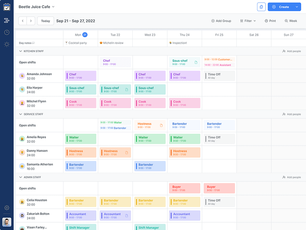Click the copy schedule icon button
The width and height of the screenshot is (306, 230).
coord(261,7)
